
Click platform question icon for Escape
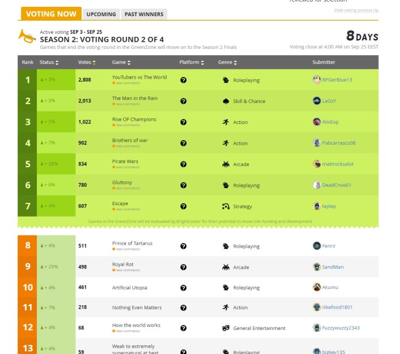tap(183, 206)
